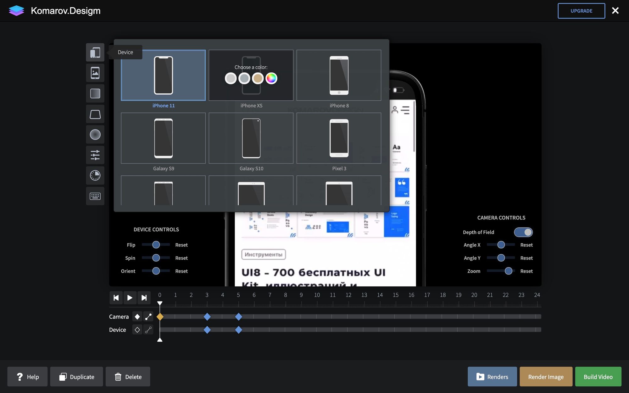The image size is (629, 393).
Task: Click the timeline ruler at 10
Action: 317,295
